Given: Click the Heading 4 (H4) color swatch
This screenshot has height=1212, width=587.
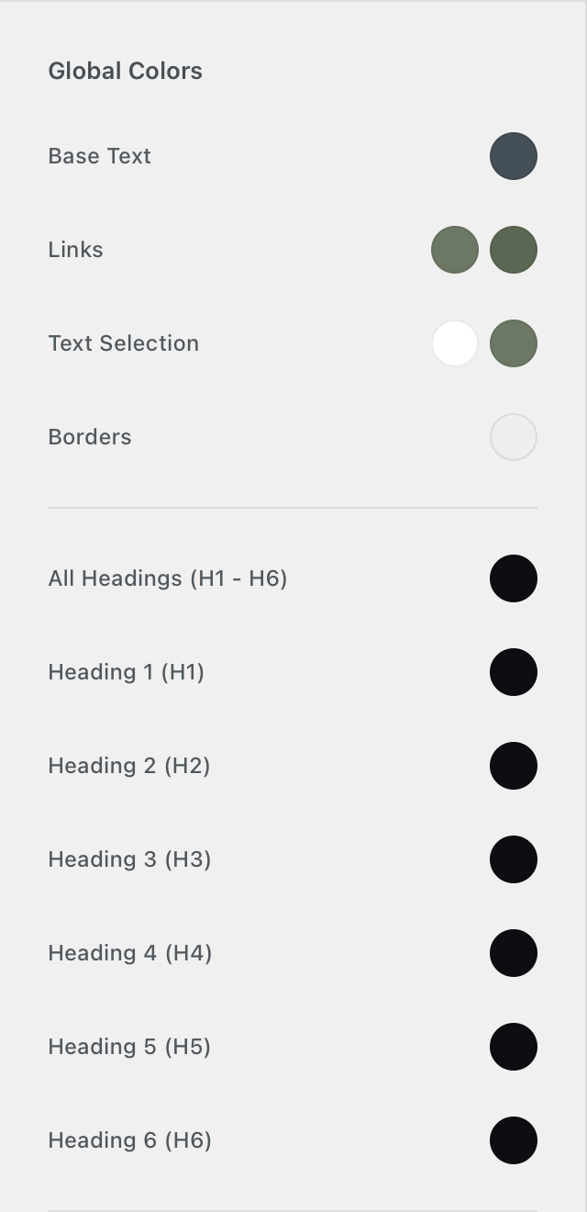Looking at the screenshot, I should (x=513, y=953).
